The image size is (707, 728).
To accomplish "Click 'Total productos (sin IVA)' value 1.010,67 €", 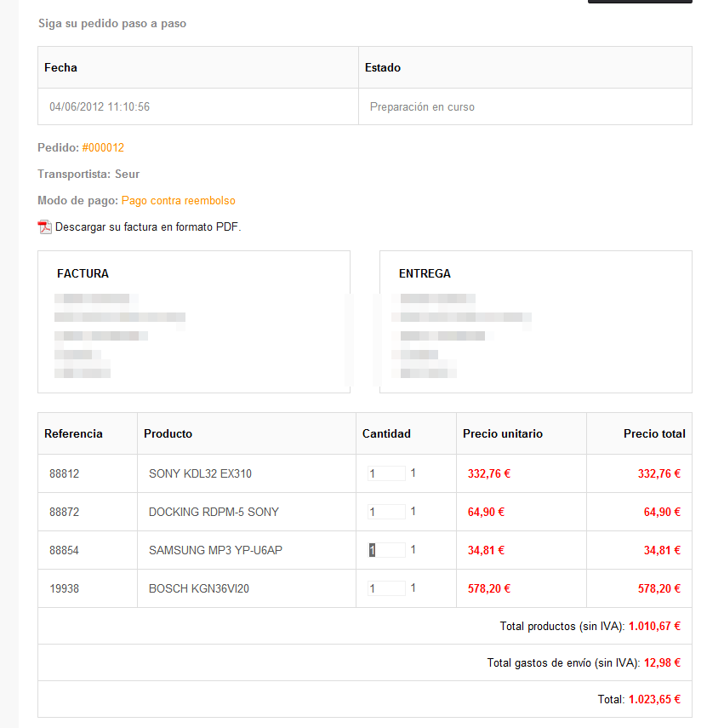I will (654, 626).
